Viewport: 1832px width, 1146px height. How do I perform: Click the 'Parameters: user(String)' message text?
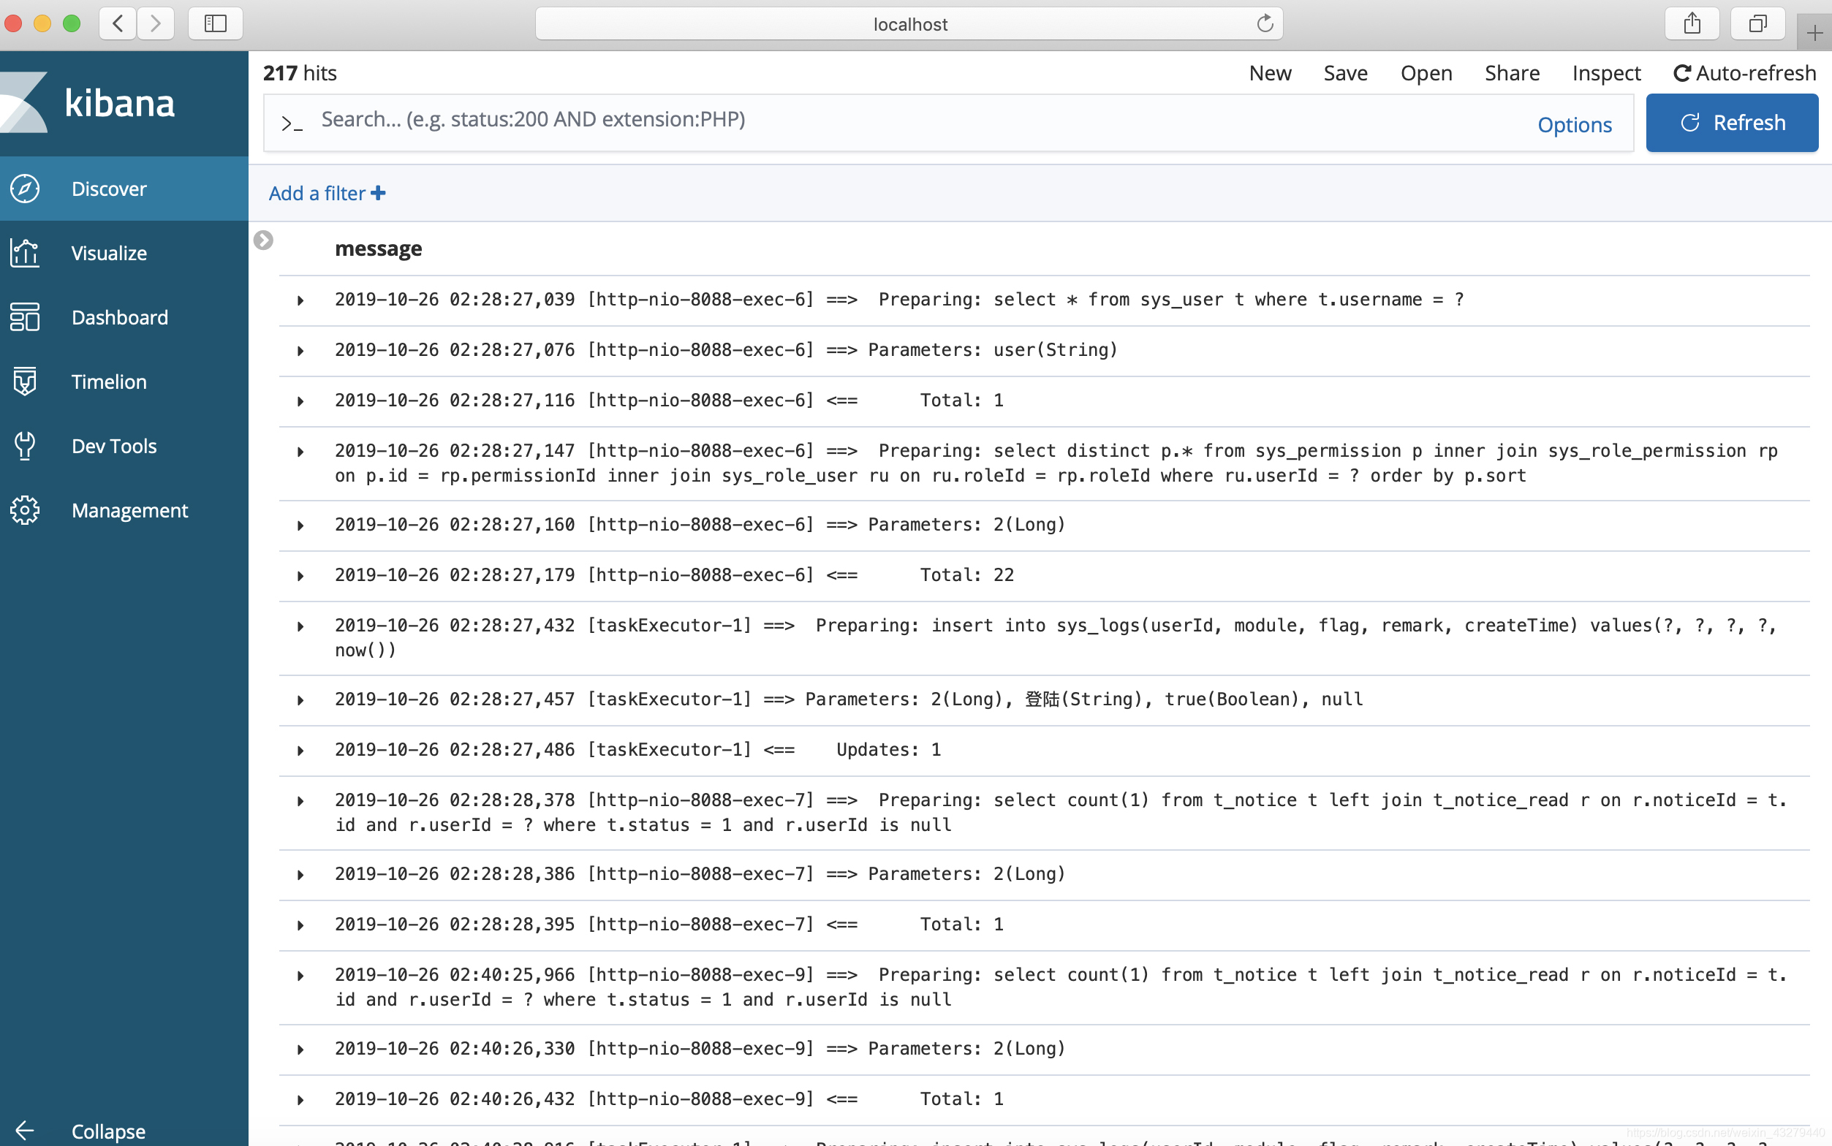[x=992, y=349]
